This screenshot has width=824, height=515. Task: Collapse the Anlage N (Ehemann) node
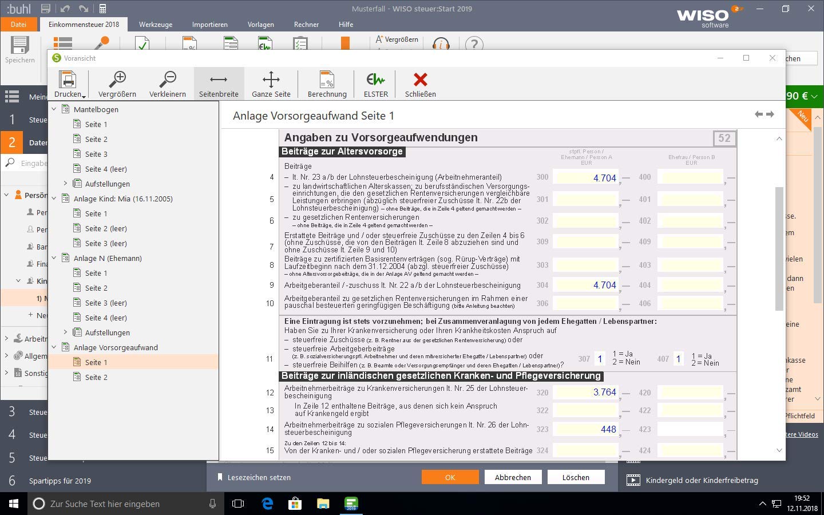[54, 257]
